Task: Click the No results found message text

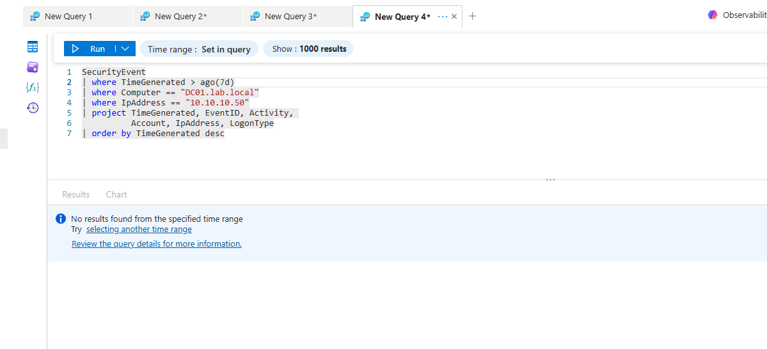Action: coord(157,219)
